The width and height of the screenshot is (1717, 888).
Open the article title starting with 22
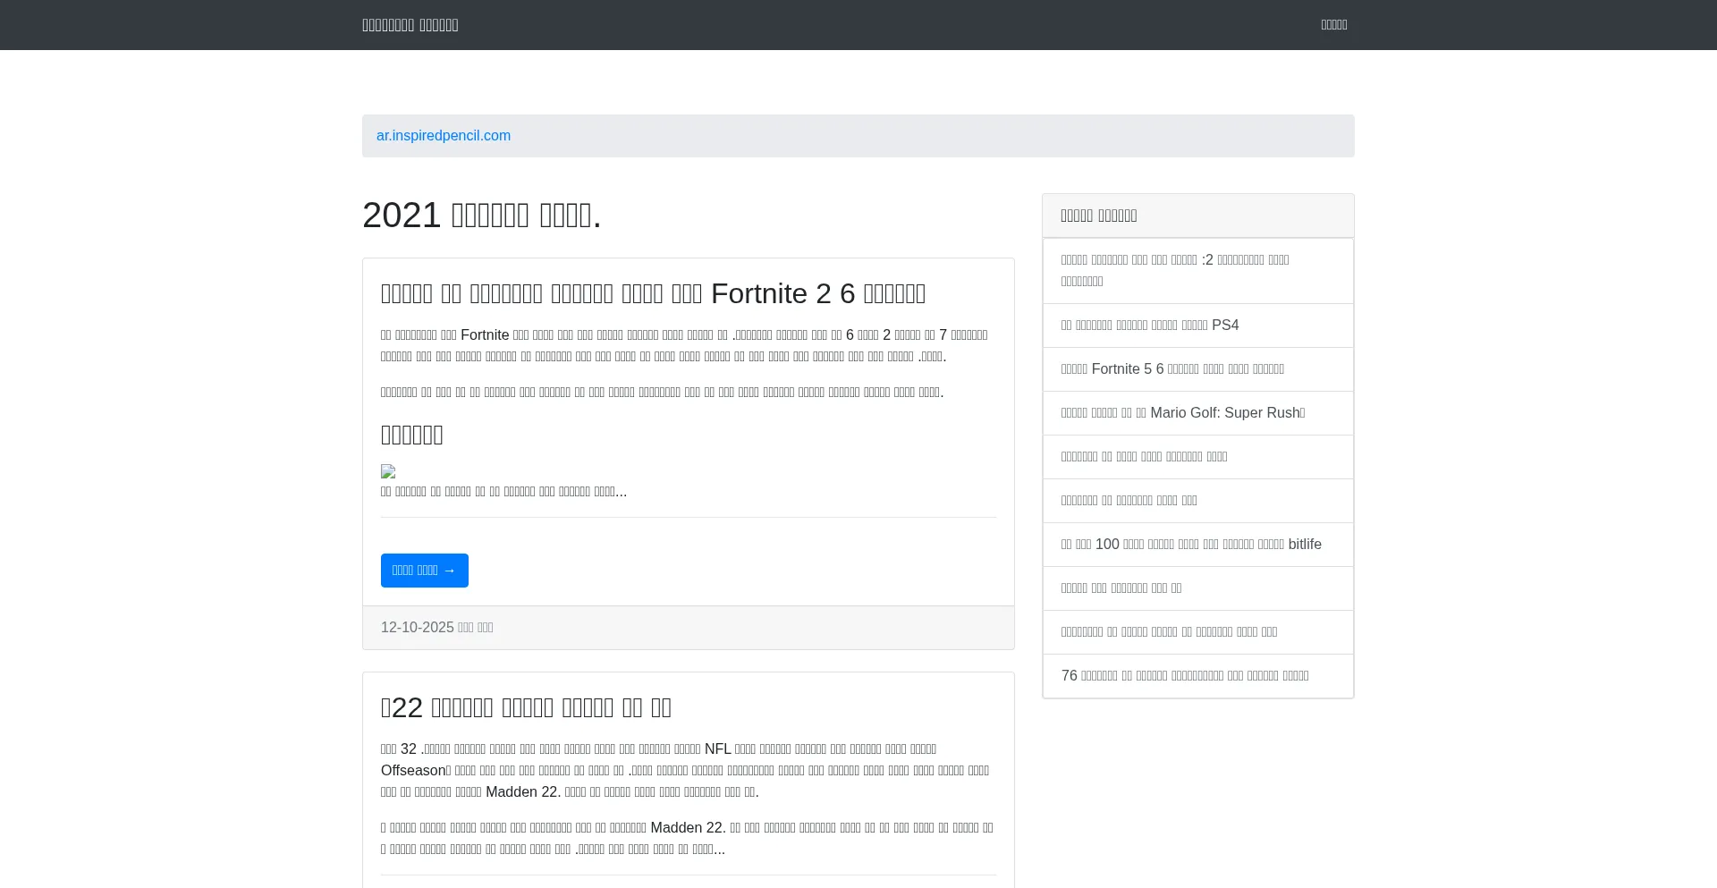tap(526, 707)
